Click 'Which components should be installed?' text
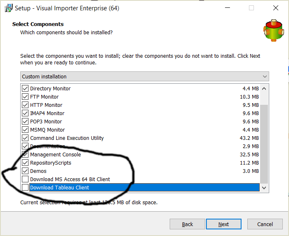Image resolution: width=289 pixels, height=236 pixels. 66,33
